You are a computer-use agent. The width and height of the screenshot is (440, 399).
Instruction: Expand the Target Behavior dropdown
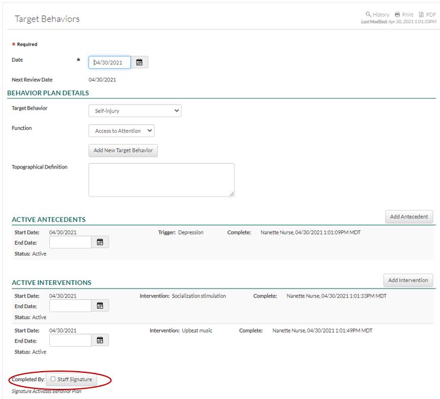[x=135, y=110]
